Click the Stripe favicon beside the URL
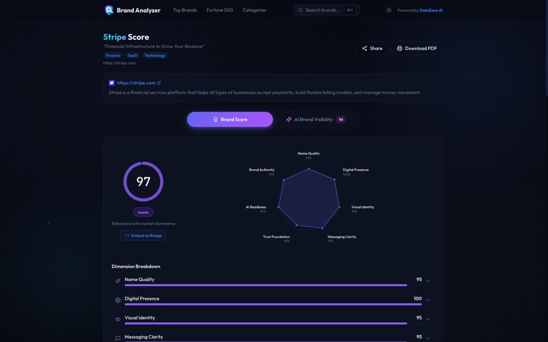 pyautogui.click(x=112, y=83)
